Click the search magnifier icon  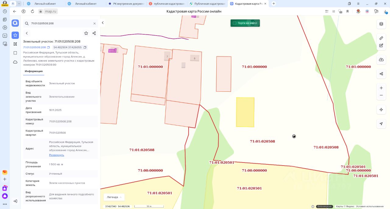click(27, 23)
